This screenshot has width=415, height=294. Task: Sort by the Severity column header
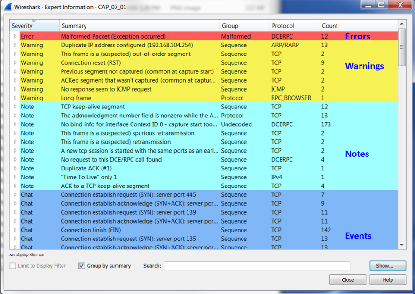point(34,26)
